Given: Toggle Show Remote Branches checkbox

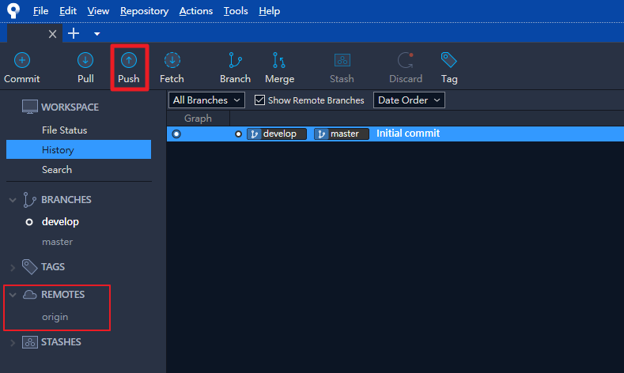Looking at the screenshot, I should coord(259,100).
